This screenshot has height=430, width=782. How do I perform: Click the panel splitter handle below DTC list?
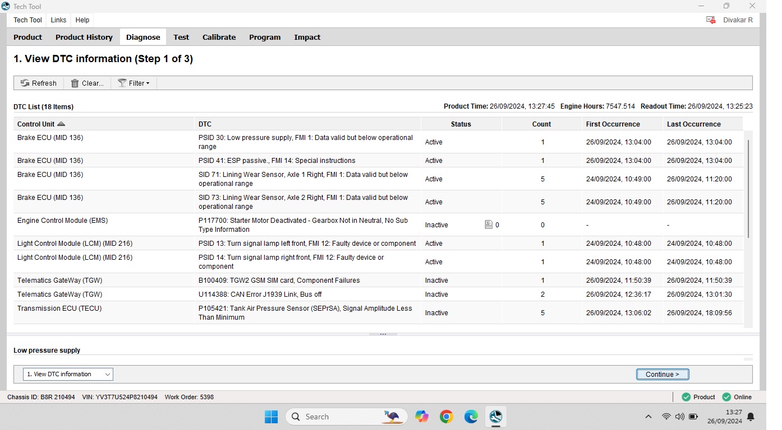point(383,334)
